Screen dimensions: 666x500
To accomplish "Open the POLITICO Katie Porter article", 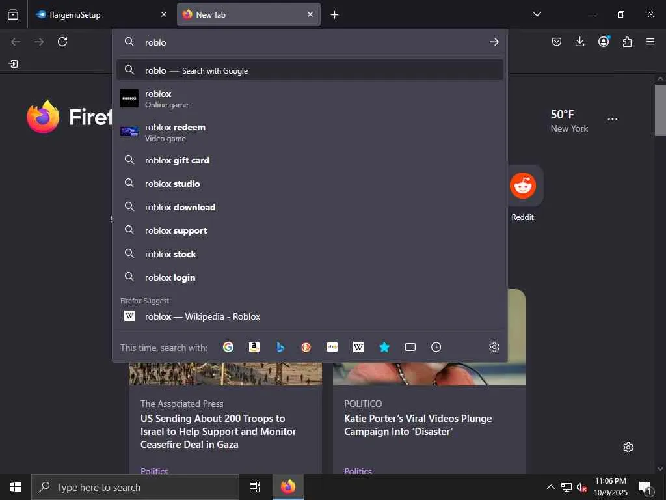I will (418, 424).
